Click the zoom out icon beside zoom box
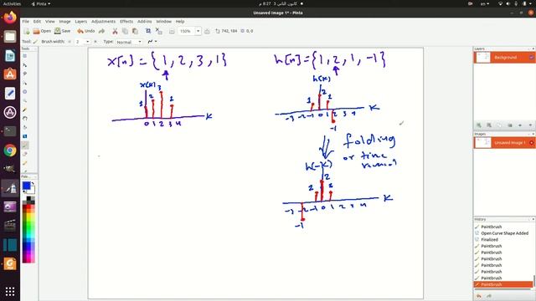Screen dimensions: 536x301 tap(172, 31)
